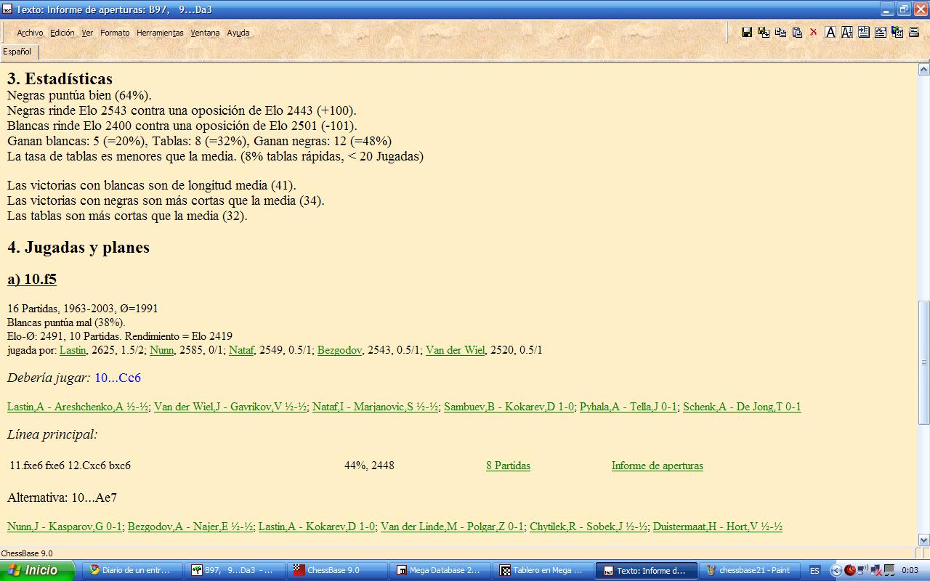
Task: Click the Inicio start button
Action: point(37,570)
